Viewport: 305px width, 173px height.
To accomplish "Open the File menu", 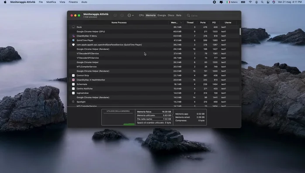I will pyautogui.click(x=41, y=2).
